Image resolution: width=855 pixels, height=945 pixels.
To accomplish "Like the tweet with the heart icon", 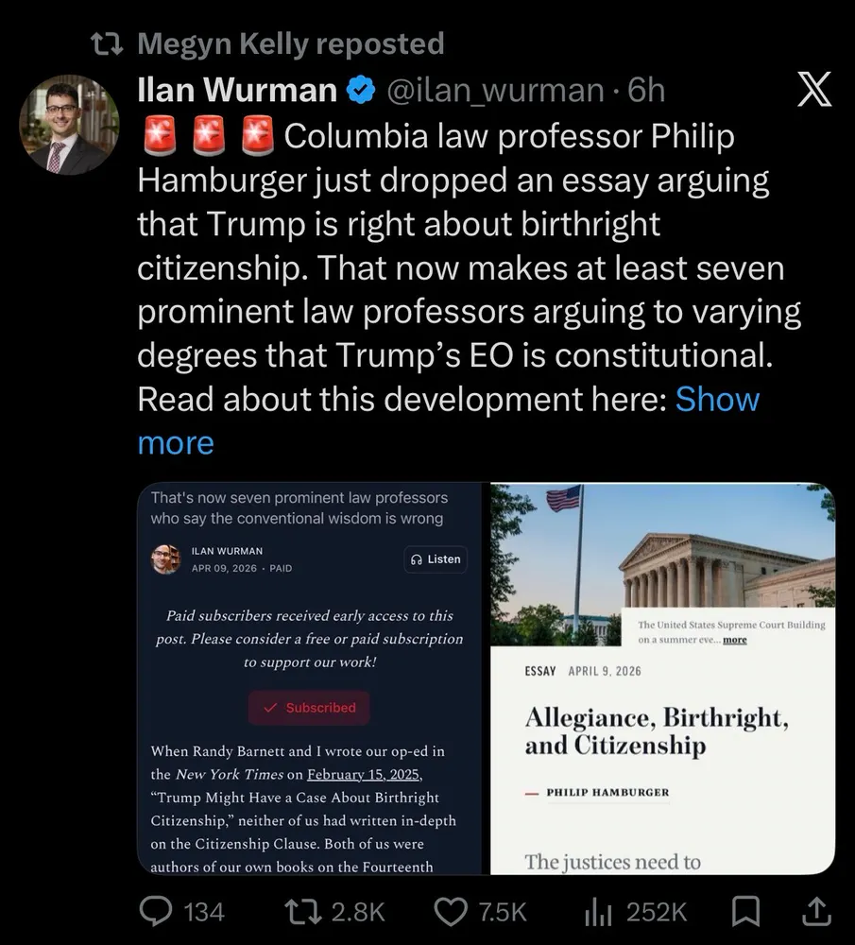I will coord(452,911).
